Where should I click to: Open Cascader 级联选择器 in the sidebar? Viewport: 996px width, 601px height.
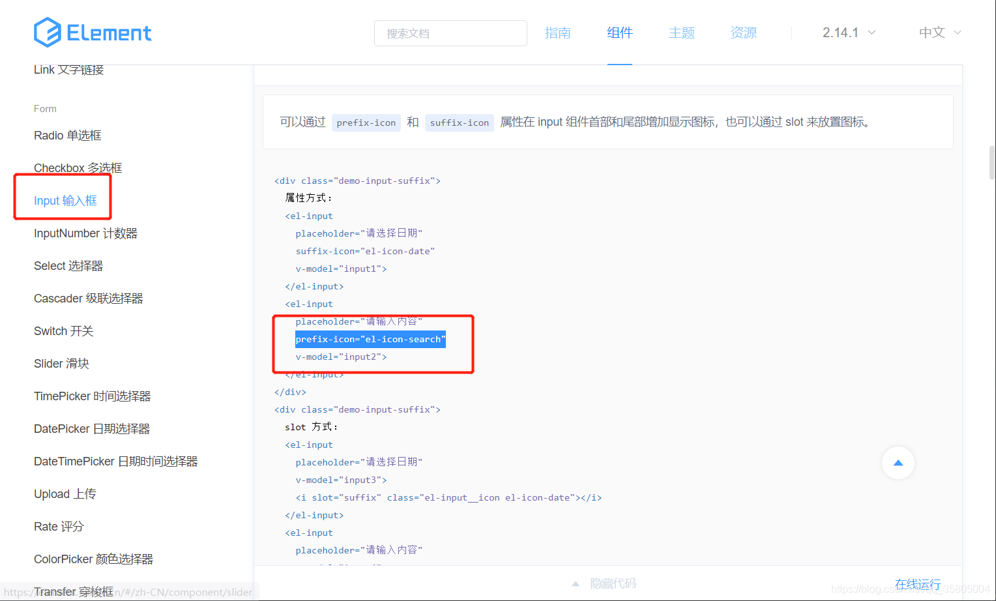tap(89, 299)
